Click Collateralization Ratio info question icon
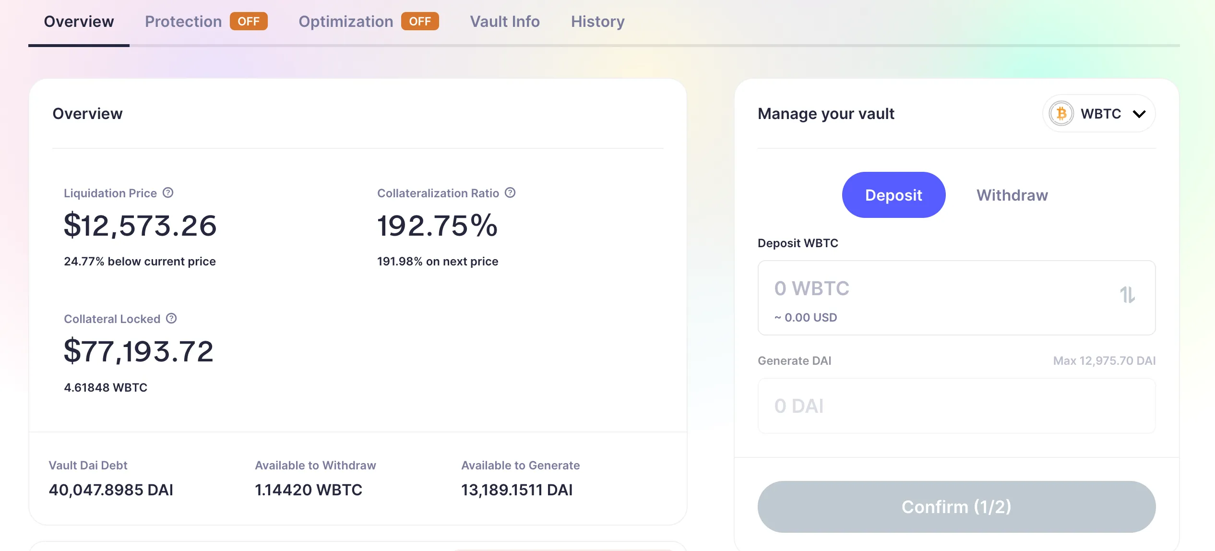The height and width of the screenshot is (551, 1215). (510, 193)
